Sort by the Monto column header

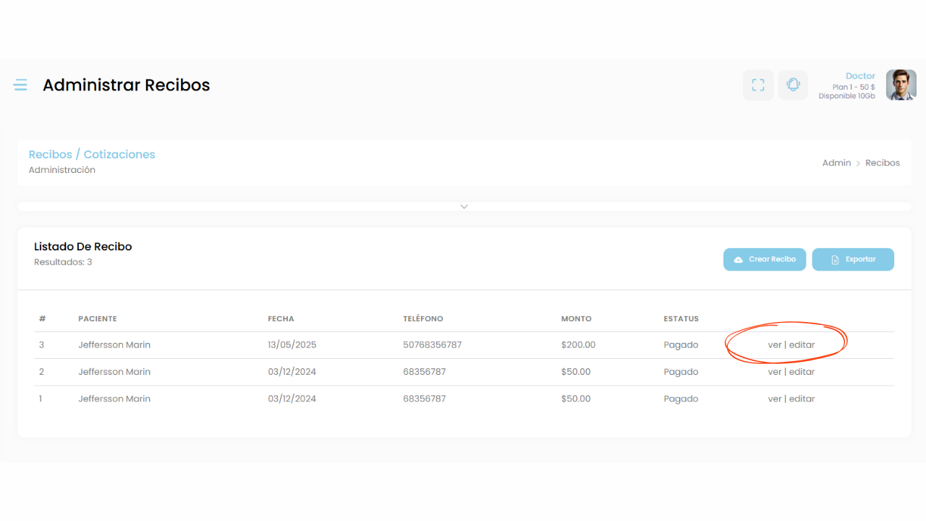[576, 318]
